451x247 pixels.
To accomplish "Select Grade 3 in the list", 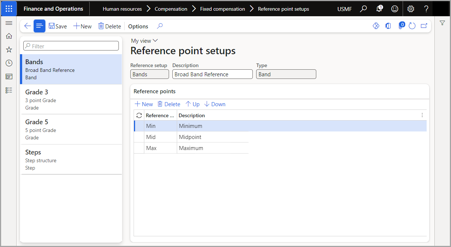I will (x=71, y=100).
